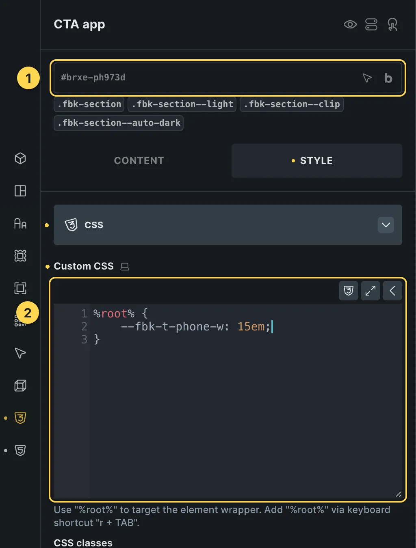416x548 pixels.
Task: Open the conditions icon next to eye
Action: pyautogui.click(x=371, y=24)
